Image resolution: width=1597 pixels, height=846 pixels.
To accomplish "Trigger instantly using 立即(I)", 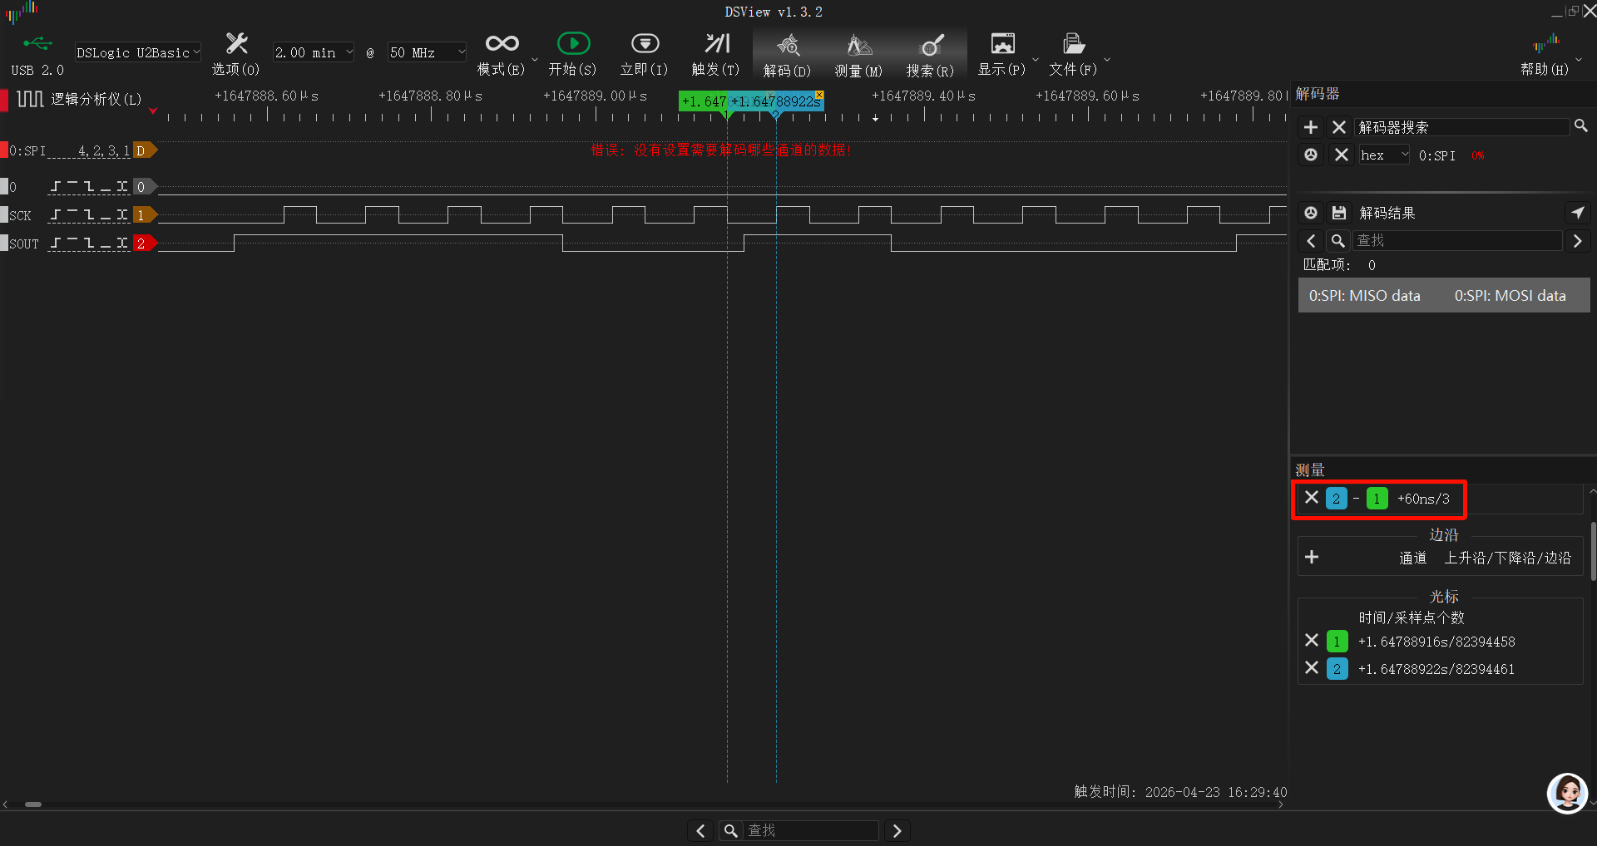I will (x=644, y=52).
